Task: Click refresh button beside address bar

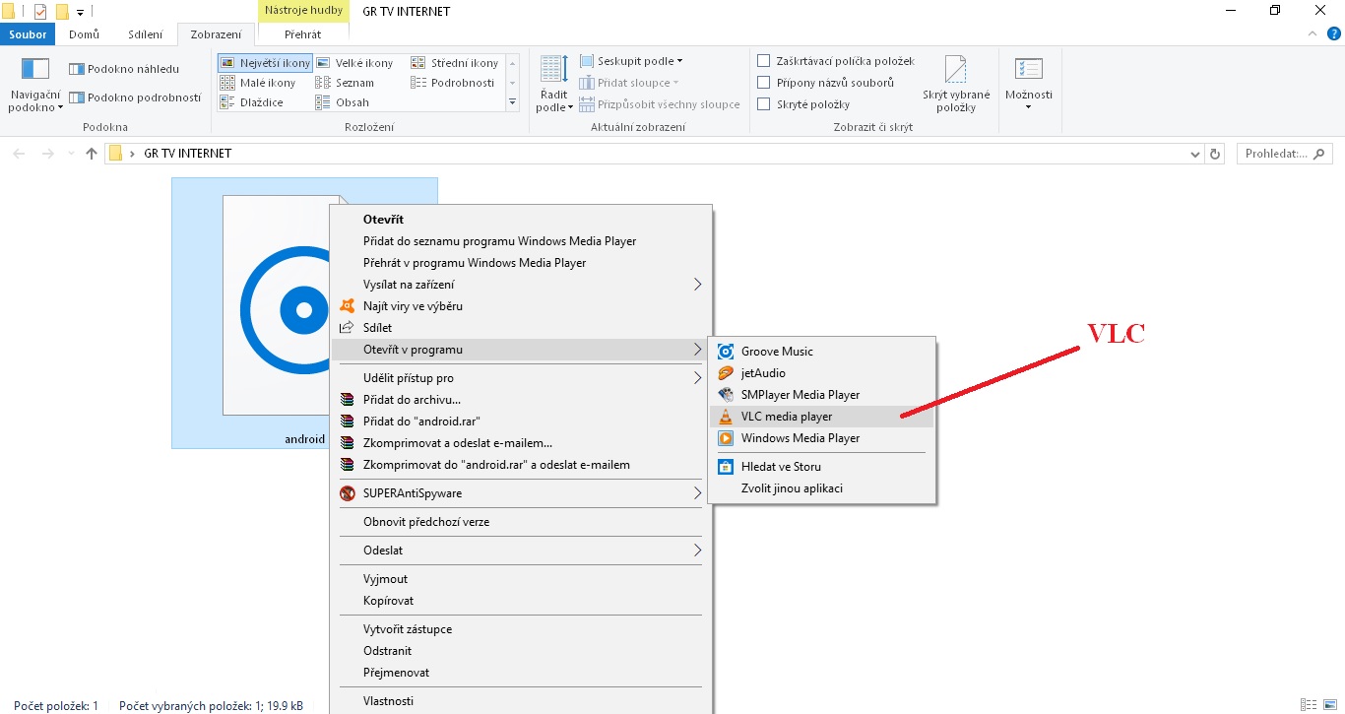Action: tap(1215, 154)
